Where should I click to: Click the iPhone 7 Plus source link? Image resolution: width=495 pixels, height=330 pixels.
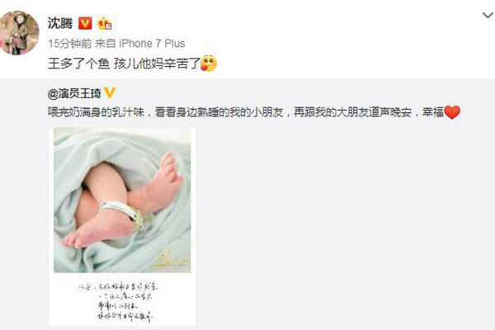152,43
